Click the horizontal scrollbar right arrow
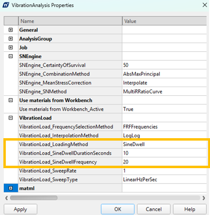This screenshot has width=210, height=215. (204, 198)
